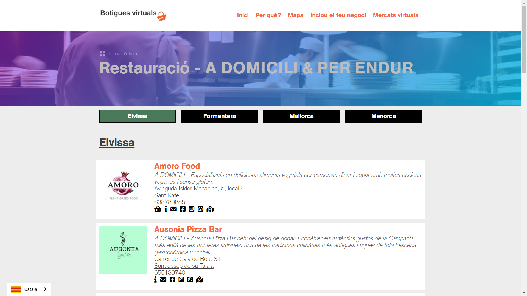The height and width of the screenshot is (296, 527).
Task: Select the Eivissa island tab
Action: [138, 116]
